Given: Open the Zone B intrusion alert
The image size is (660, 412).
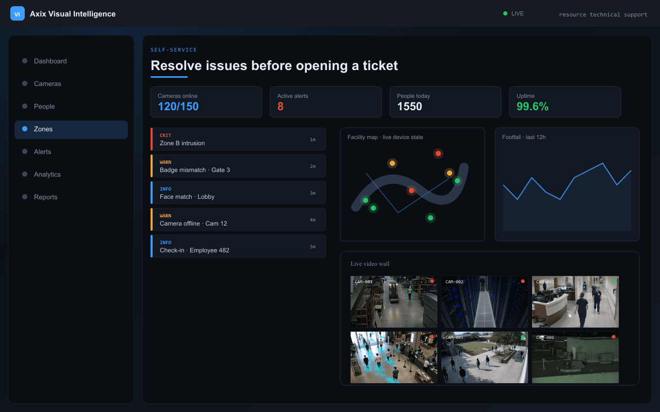Looking at the screenshot, I should tap(238, 139).
